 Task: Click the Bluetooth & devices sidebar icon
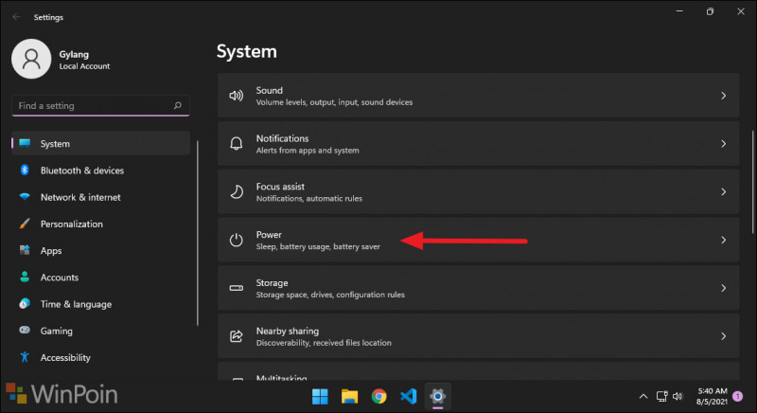point(23,171)
